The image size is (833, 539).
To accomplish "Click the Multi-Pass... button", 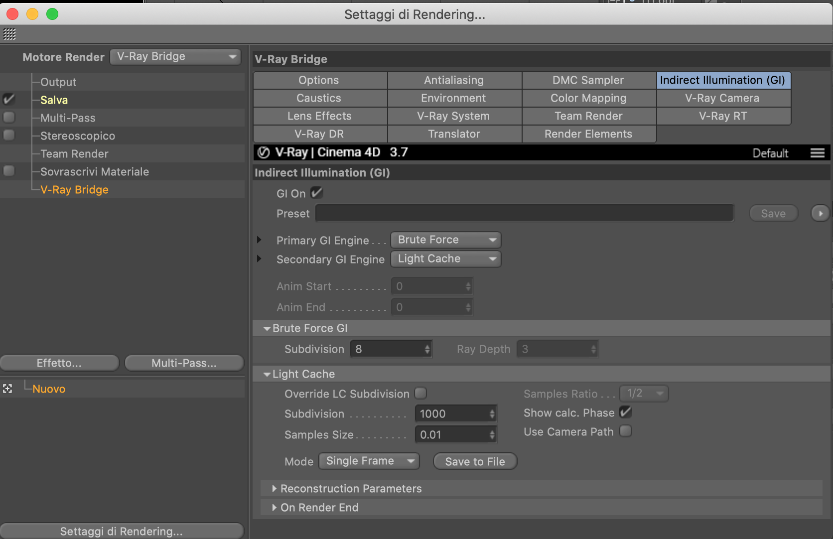I will 184,363.
